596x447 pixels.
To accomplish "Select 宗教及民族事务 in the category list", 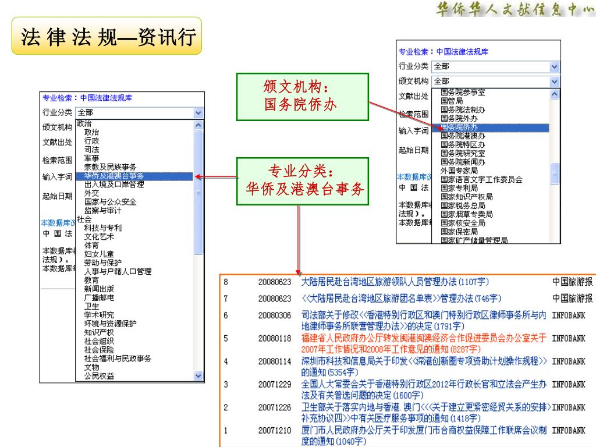I will pos(110,167).
